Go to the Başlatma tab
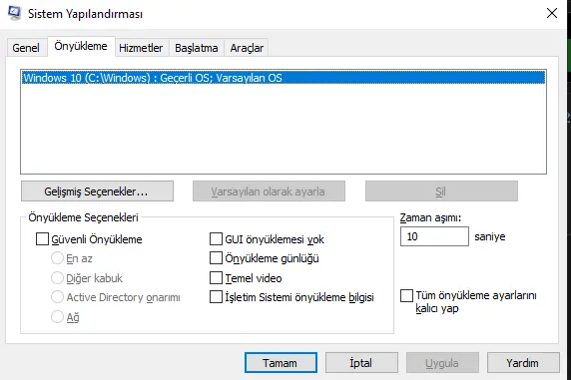This screenshot has width=571, height=380. 197,48
